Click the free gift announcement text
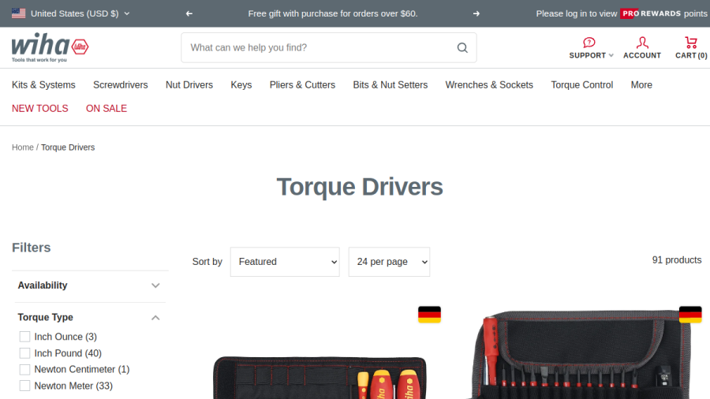 tap(333, 13)
